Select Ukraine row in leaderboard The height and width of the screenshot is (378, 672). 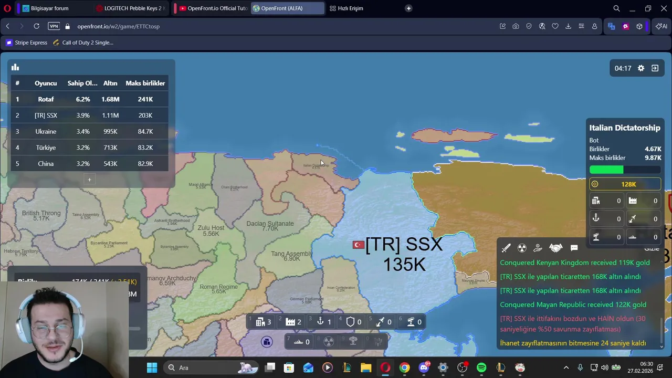pyautogui.click(x=89, y=131)
